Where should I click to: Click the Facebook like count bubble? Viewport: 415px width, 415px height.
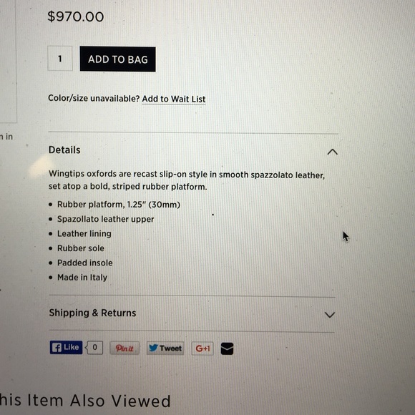click(94, 347)
